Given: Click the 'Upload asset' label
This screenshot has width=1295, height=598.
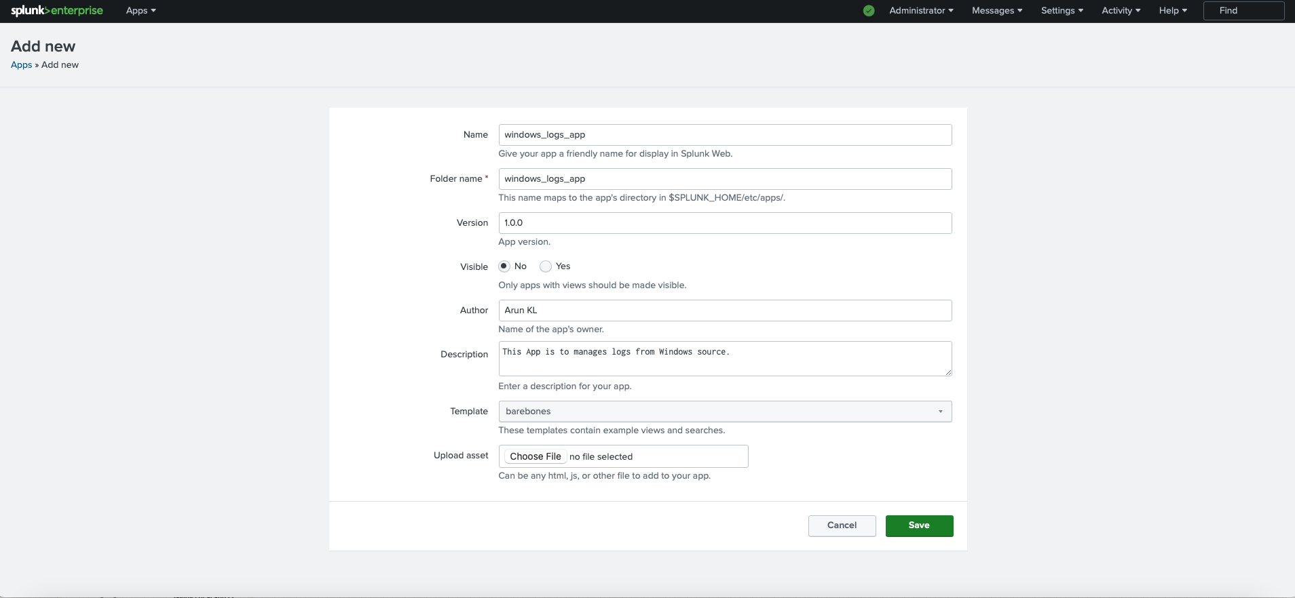Looking at the screenshot, I should tap(461, 456).
